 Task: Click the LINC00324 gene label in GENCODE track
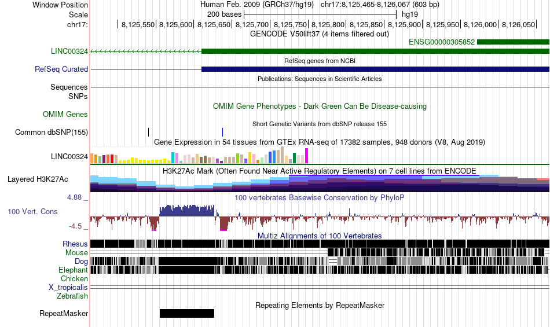coord(69,51)
